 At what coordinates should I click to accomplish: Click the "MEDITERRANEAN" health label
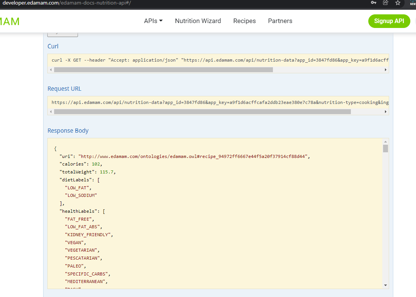pyautogui.click(x=85, y=282)
